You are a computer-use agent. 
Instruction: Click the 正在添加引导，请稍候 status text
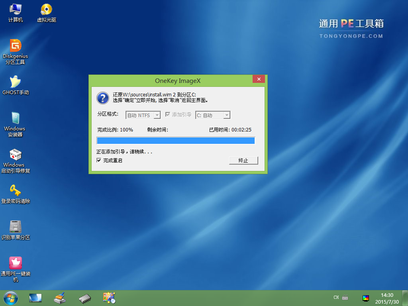pyautogui.click(x=124, y=151)
